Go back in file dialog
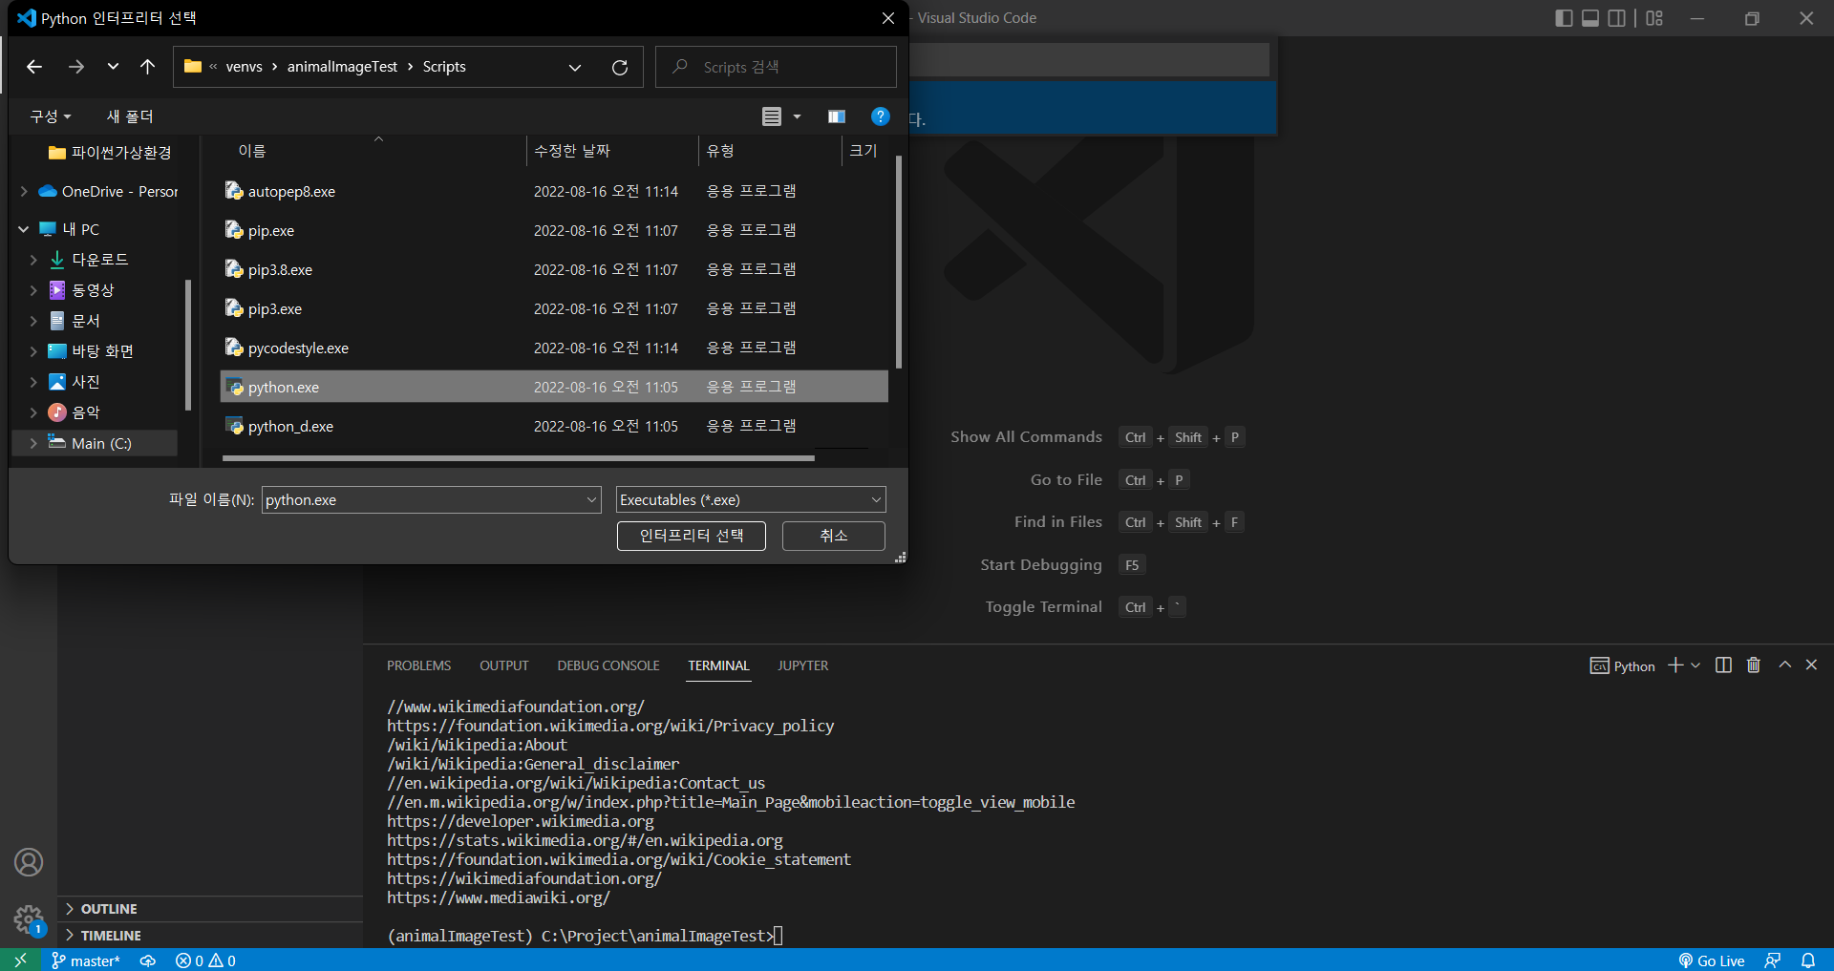 (x=34, y=67)
